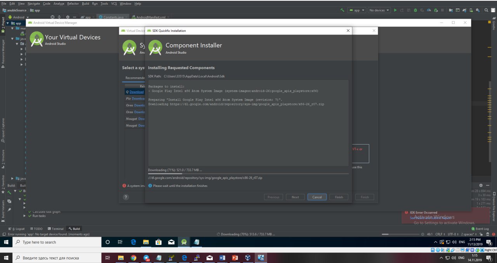Click the Type here to search box
This screenshot has width=497, height=263.
pos(57,242)
